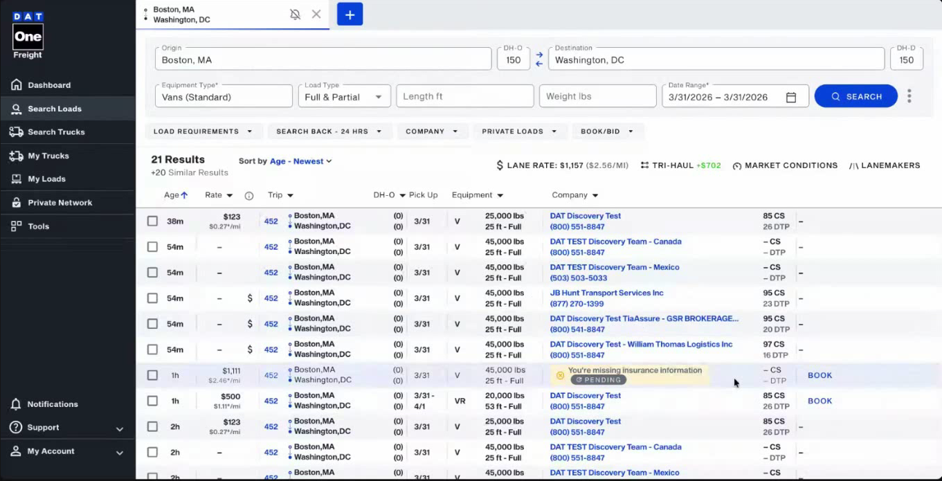
Task: Open JB Hunt Transport Services Inc company link
Action: tap(606, 293)
